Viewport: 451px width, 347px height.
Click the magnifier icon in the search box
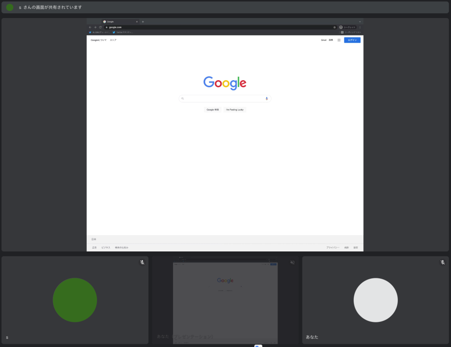(x=183, y=99)
